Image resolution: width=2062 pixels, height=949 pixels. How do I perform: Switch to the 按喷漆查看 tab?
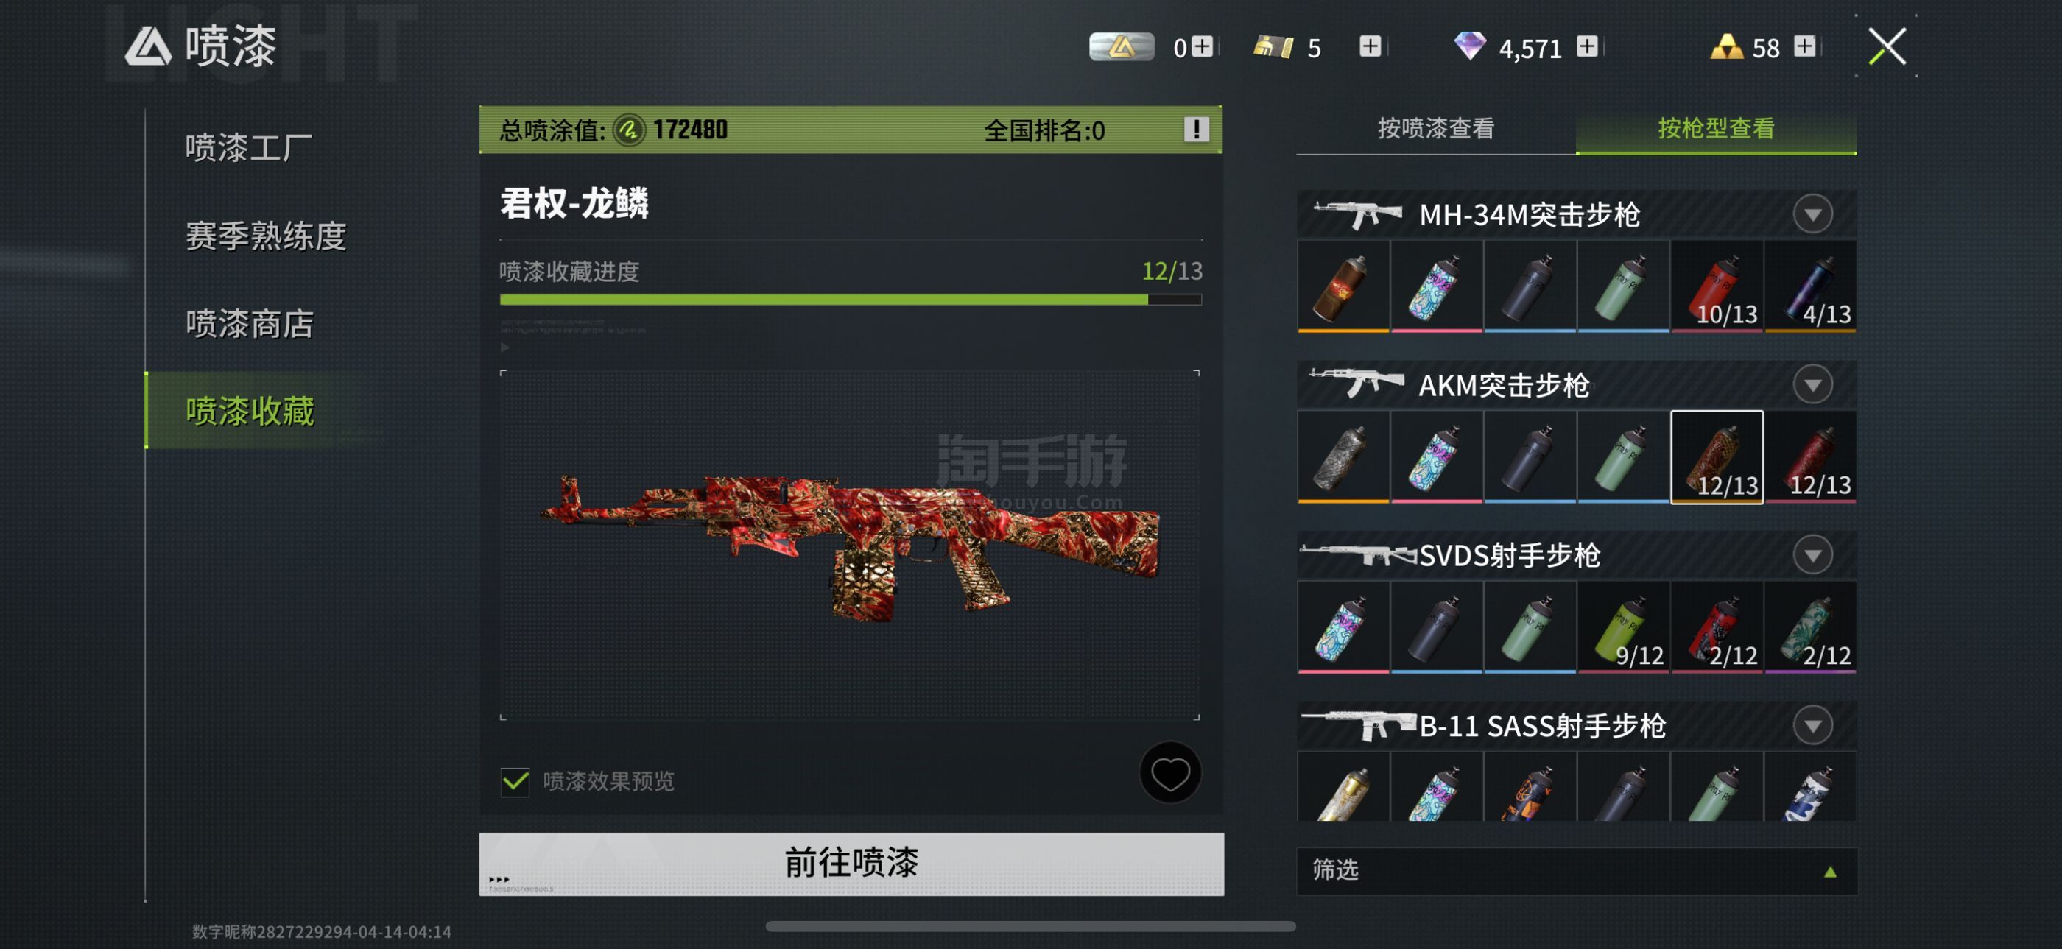click(x=1435, y=129)
